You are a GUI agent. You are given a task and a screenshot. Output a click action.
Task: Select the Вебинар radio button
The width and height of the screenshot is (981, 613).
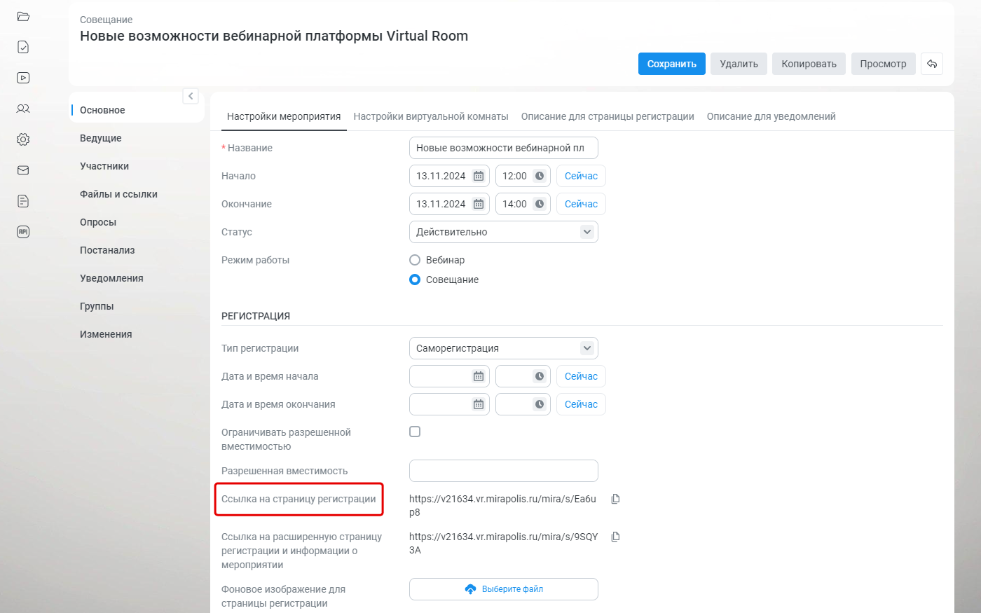click(x=415, y=260)
